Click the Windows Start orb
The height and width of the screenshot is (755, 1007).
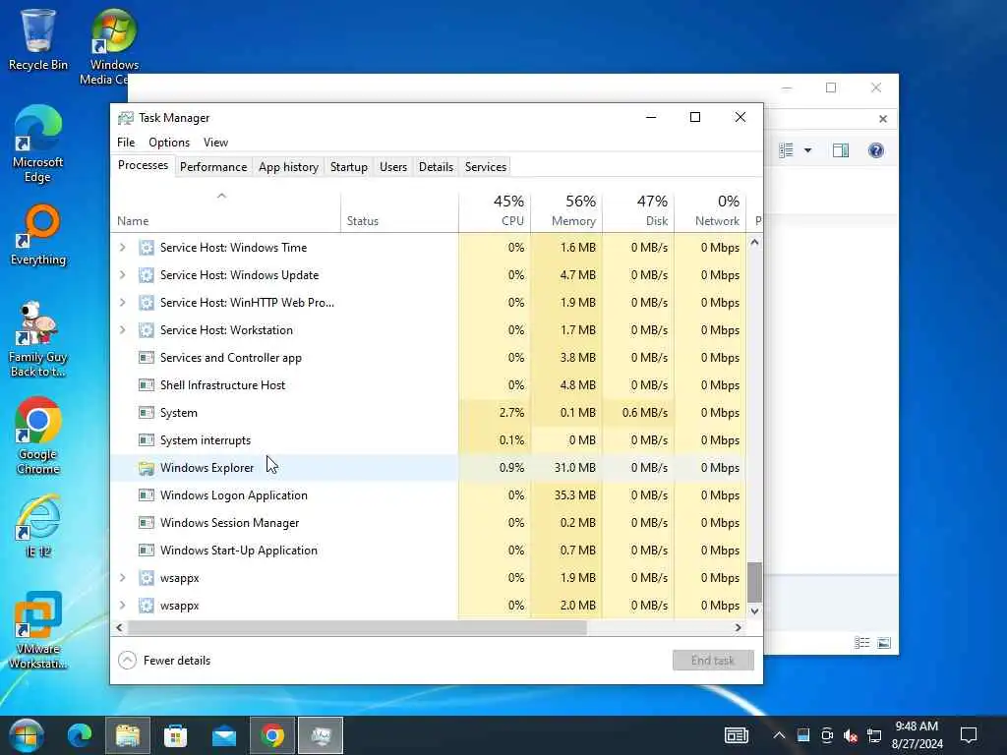[26, 735]
